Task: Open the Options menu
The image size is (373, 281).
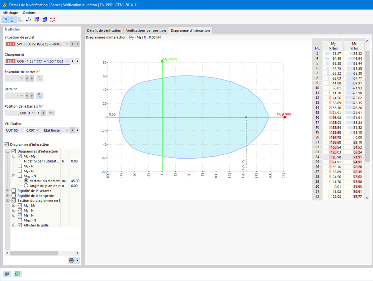Action: (x=29, y=13)
